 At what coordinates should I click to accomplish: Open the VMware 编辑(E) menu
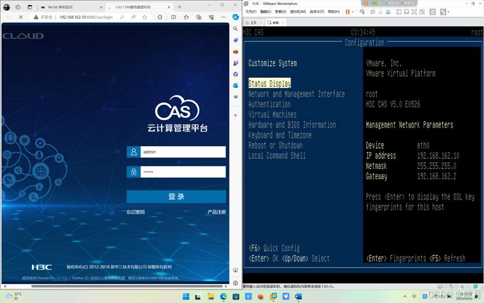point(265,12)
